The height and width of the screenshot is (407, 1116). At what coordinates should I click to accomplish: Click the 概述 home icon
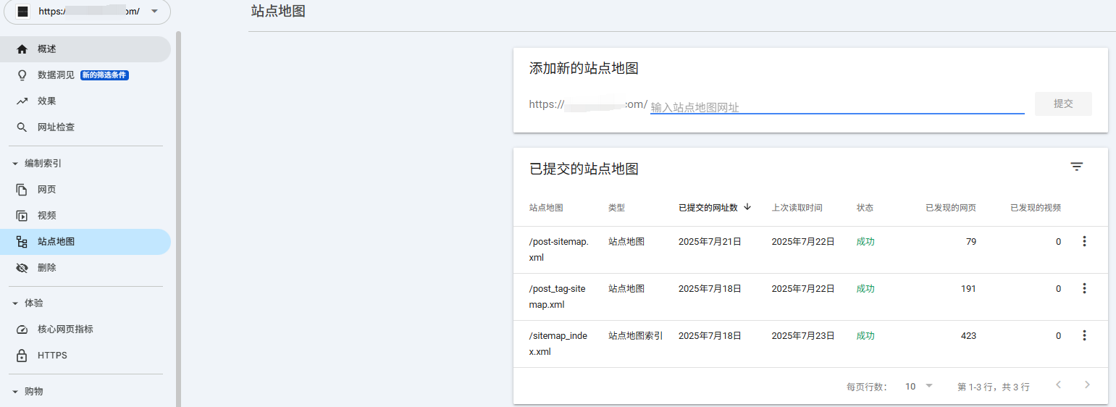22,49
